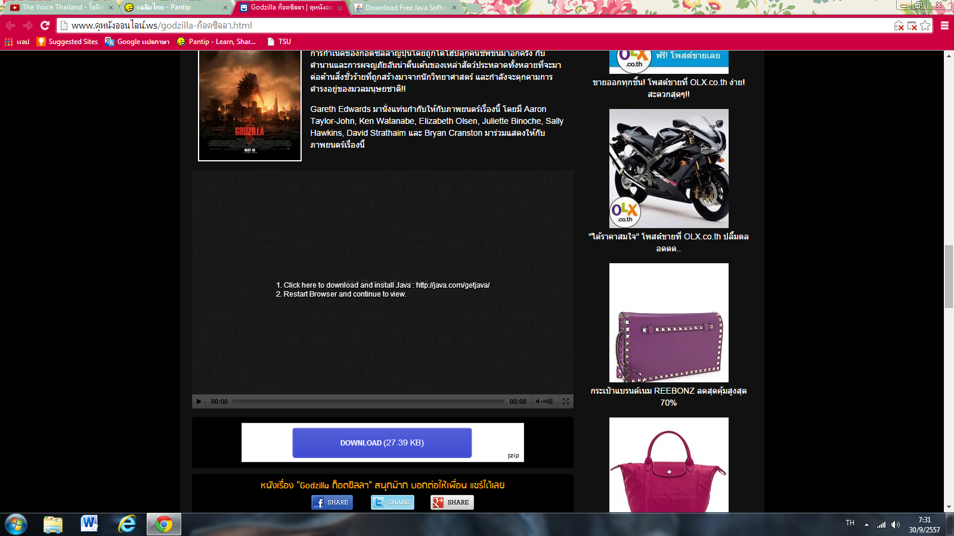
Task: Open the taskbar clock and date
Action: click(924, 525)
